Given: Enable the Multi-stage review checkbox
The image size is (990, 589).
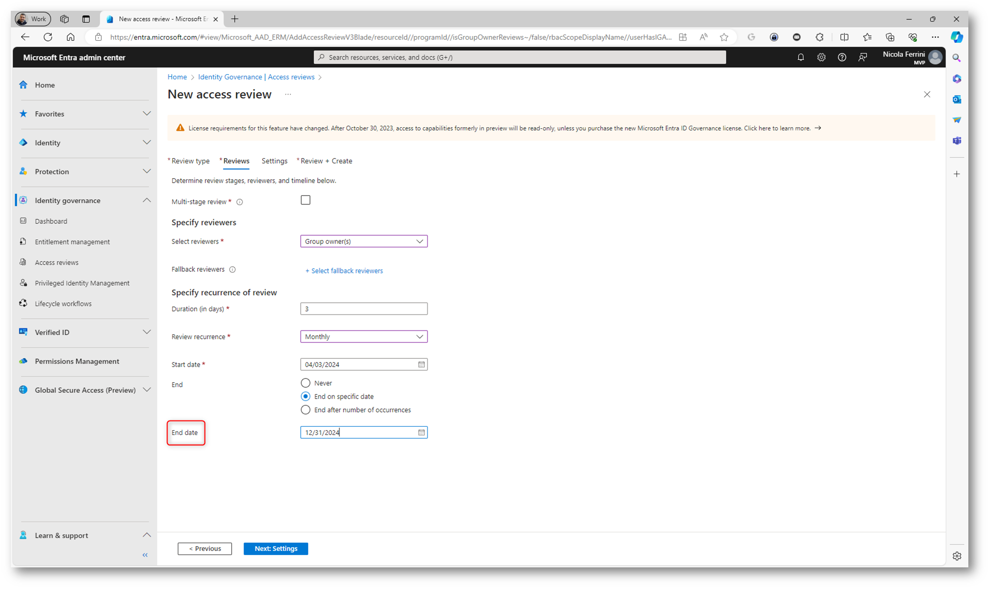Looking at the screenshot, I should pos(305,200).
